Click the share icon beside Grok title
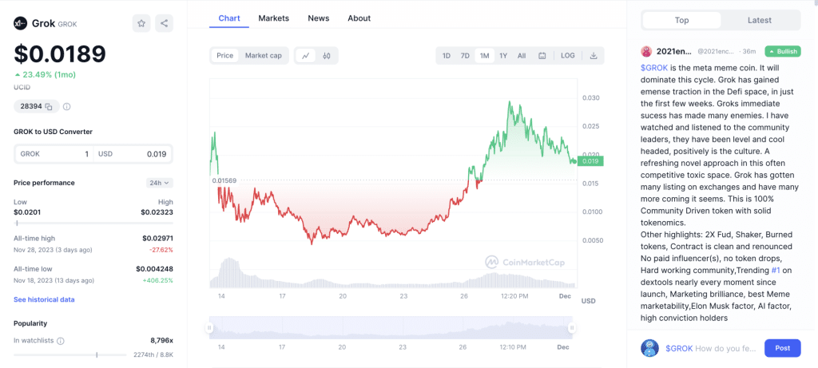This screenshot has height=368, width=818. point(164,23)
